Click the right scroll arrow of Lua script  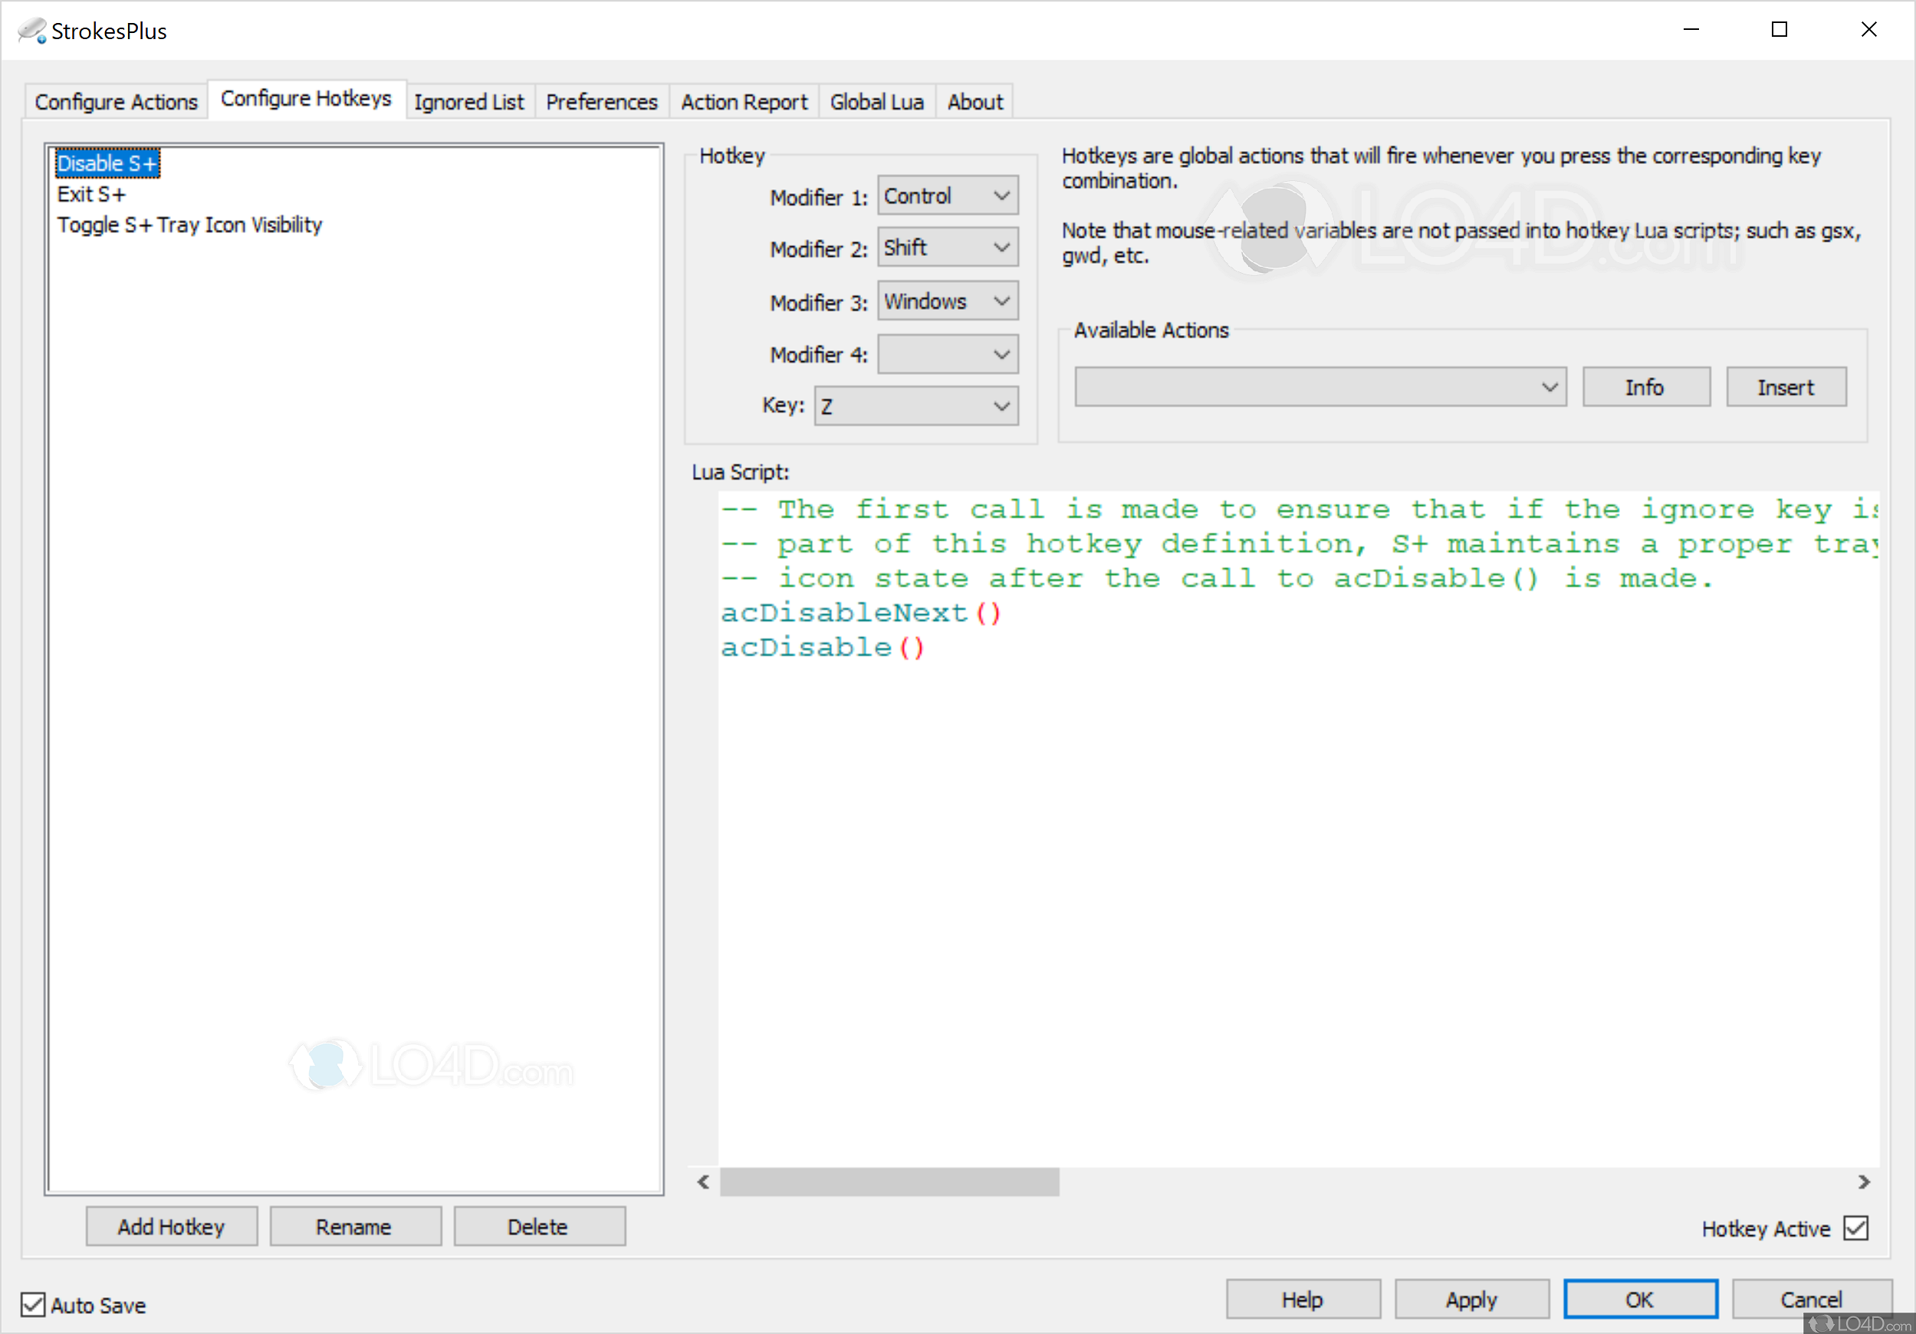pyautogui.click(x=1865, y=1182)
